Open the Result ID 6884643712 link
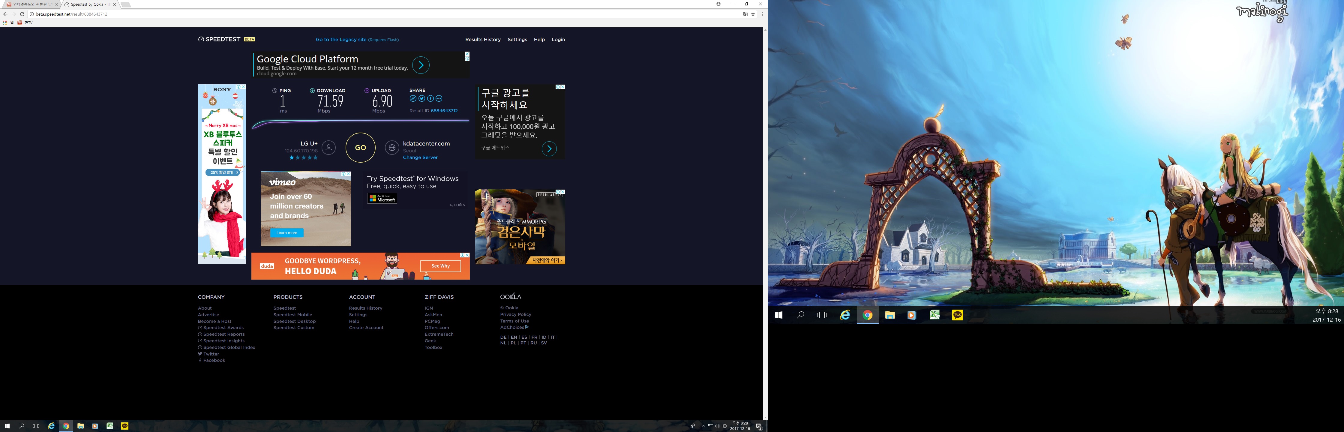The height and width of the screenshot is (432, 1344). tap(444, 111)
